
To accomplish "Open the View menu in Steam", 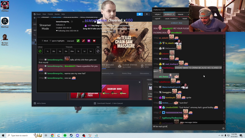I will tap(44, 14).
